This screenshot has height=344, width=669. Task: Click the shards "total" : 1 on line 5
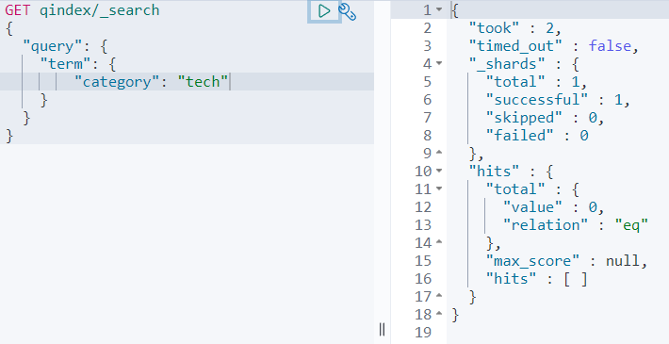536,82
